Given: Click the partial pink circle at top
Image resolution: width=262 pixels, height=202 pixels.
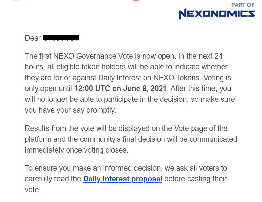Looking at the screenshot, I should pyautogui.click(x=136, y=1).
